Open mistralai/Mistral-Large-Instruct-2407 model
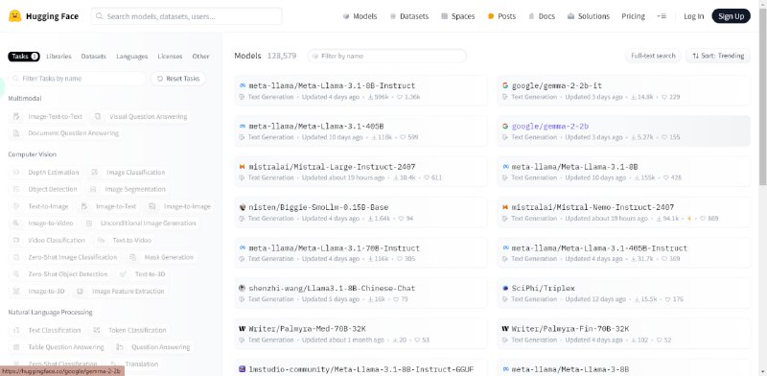The image size is (767, 376). (361, 172)
